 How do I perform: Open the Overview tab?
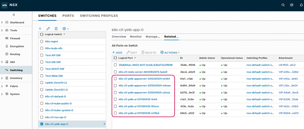(x=119, y=37)
